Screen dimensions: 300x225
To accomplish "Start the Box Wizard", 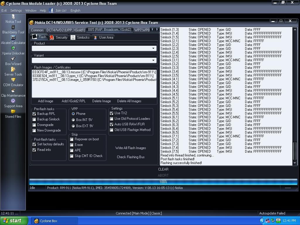I will pyautogui.click(x=13, y=61).
